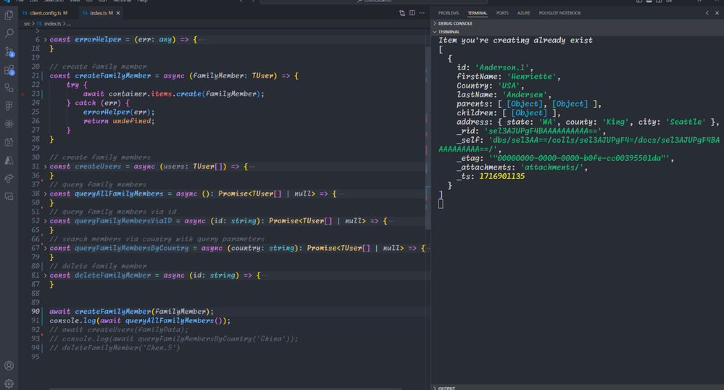Switch to the Problems panel tab
This screenshot has width=724, height=390.
point(449,13)
